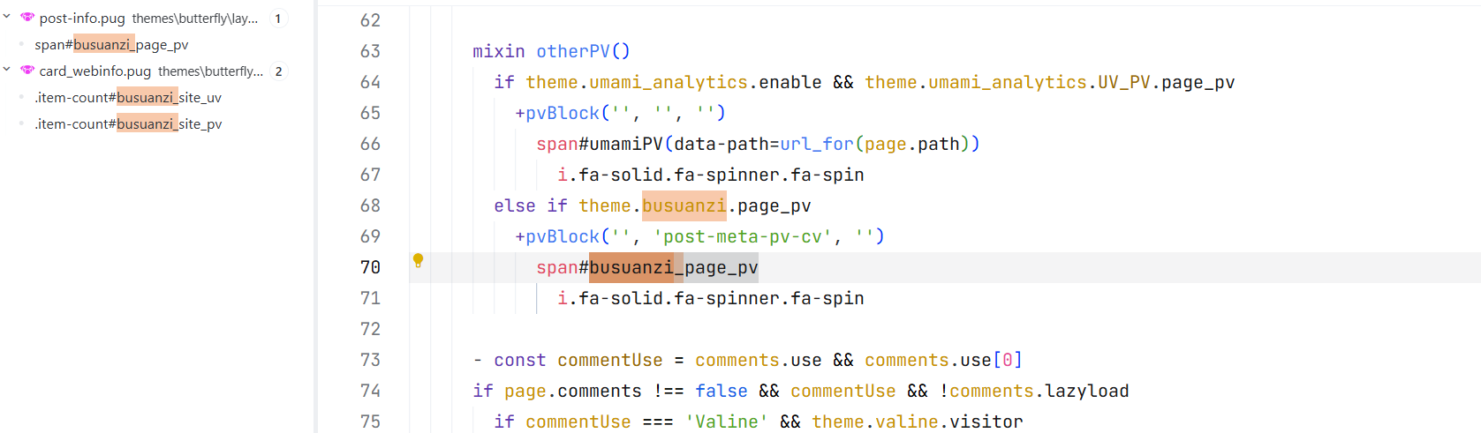
Task: Select the card_webinfo.pug file entry
Action: (95, 71)
